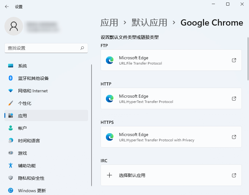Viewport: 249px width, 195px height.
Task: Click the 游戏 gamepad icon
Action: point(11,153)
